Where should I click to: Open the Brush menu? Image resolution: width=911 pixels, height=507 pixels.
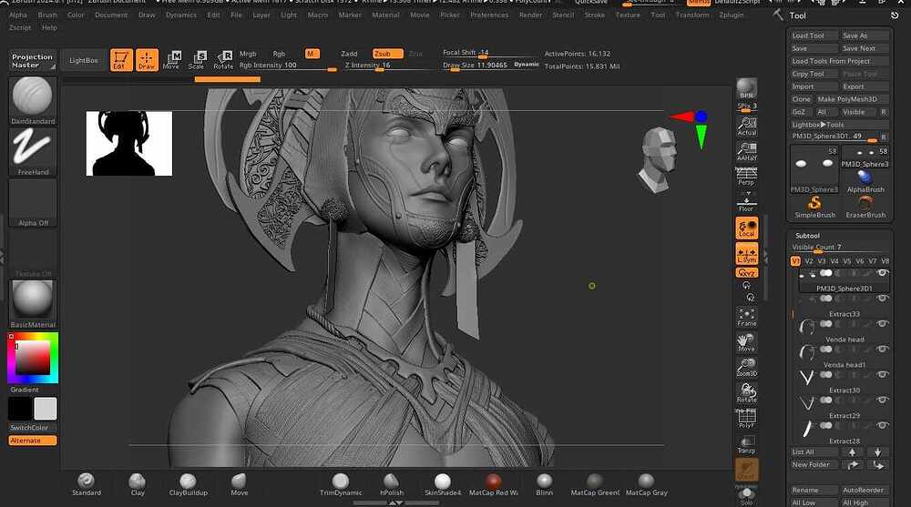pyautogui.click(x=47, y=15)
